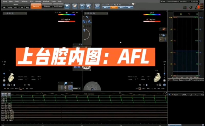205x126 pixels.
Task: Open the Help menu
Action: [x=59, y=1]
